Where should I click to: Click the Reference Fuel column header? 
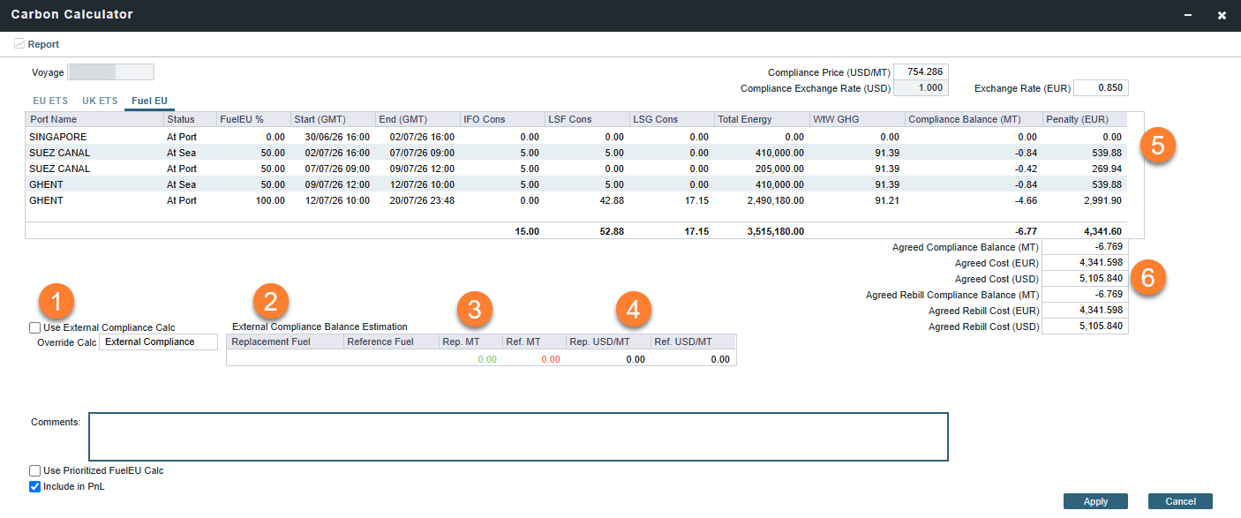click(391, 342)
